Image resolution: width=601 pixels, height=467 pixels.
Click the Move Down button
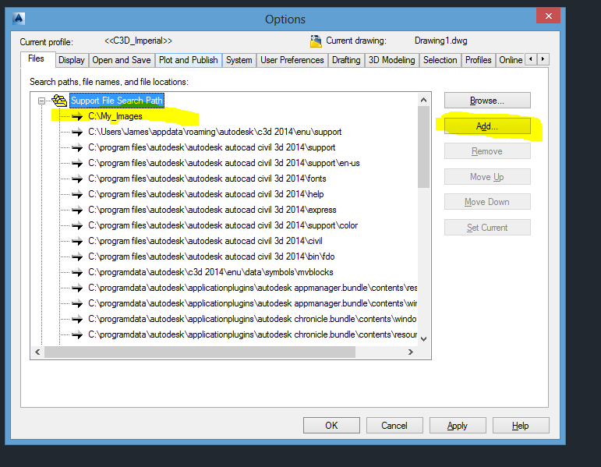pos(487,202)
